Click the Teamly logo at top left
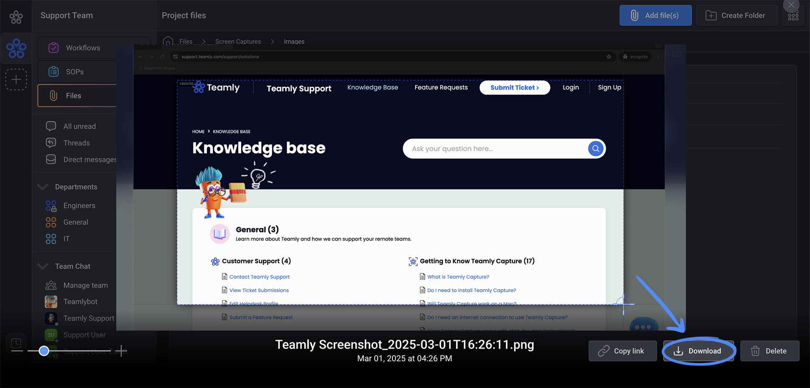Screen dimensions: 810x388 click(x=16, y=17)
